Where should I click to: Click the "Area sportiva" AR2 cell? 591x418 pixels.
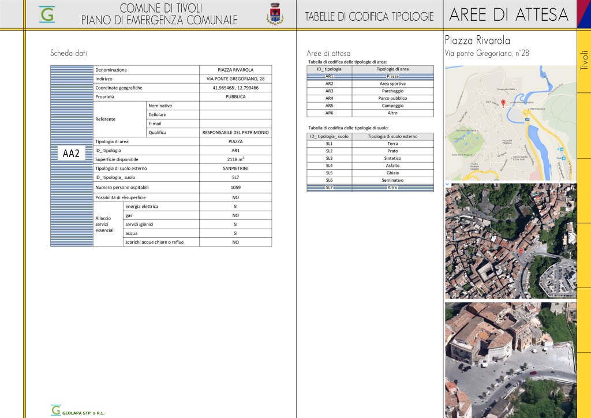point(392,84)
